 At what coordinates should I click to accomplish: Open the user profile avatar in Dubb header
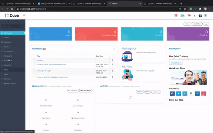(200, 16)
